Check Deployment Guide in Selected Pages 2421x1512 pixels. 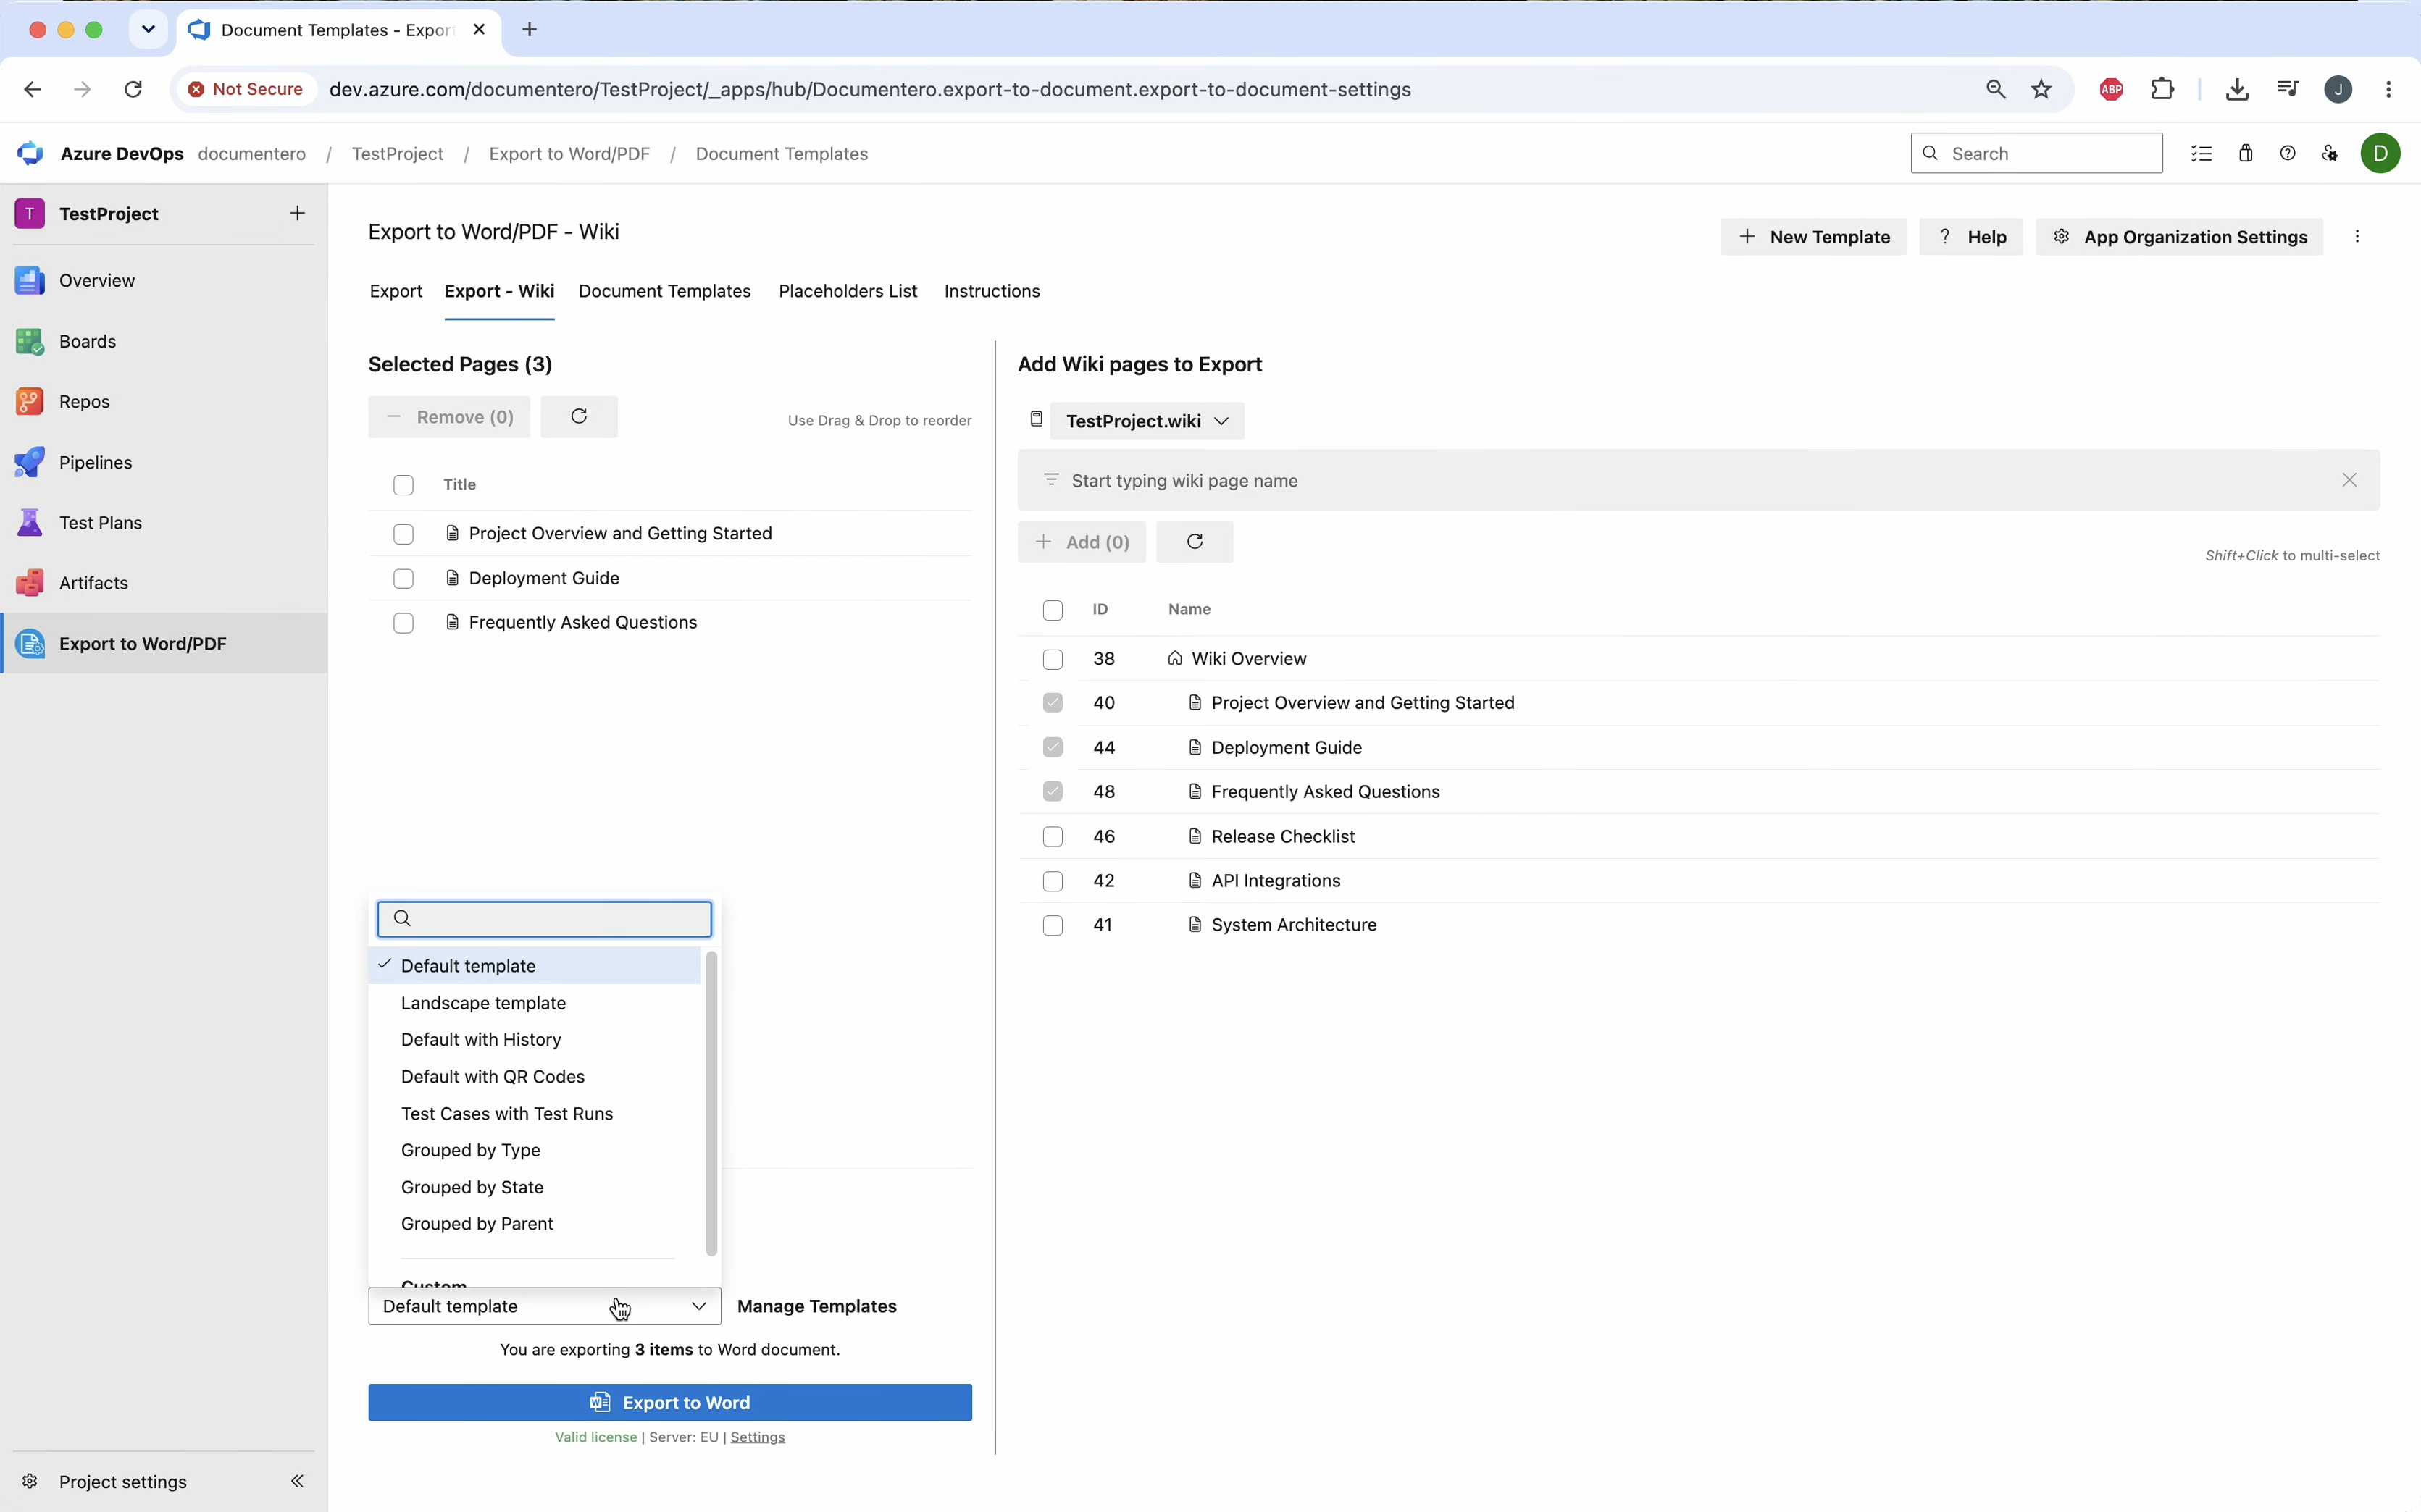404,579
